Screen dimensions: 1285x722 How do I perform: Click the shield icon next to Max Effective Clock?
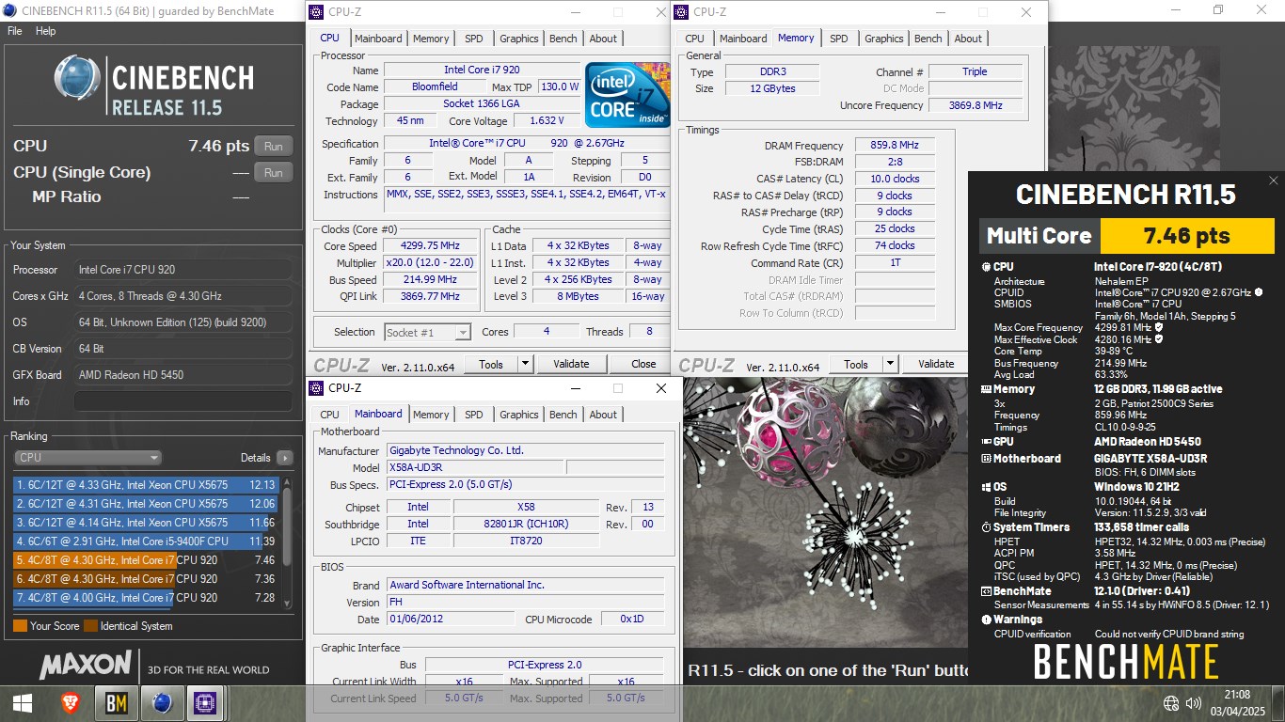1158,338
